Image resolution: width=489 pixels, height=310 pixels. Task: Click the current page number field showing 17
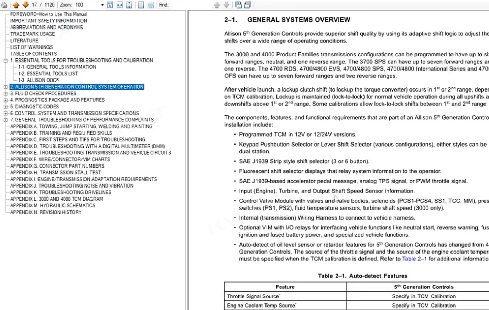tap(34, 5)
